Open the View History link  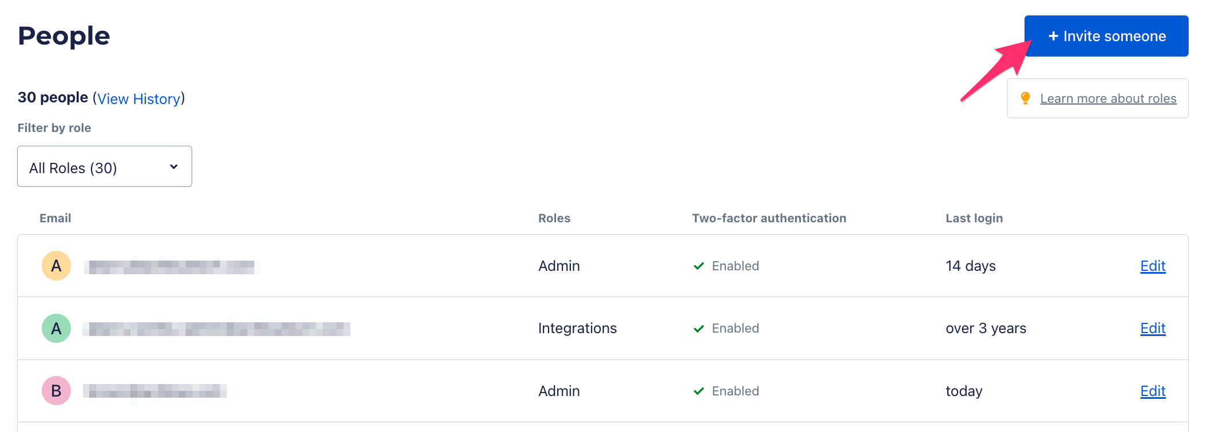click(x=139, y=99)
